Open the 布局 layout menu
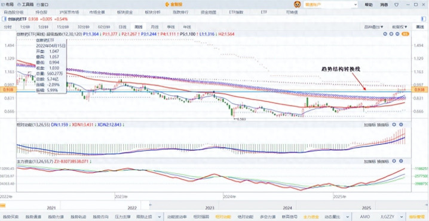 (8, 5)
